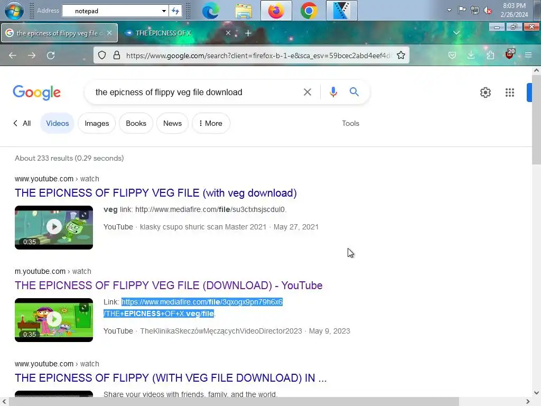This screenshot has width=541, height=406.
Task: Select the Books filter chip
Action: pos(136,123)
